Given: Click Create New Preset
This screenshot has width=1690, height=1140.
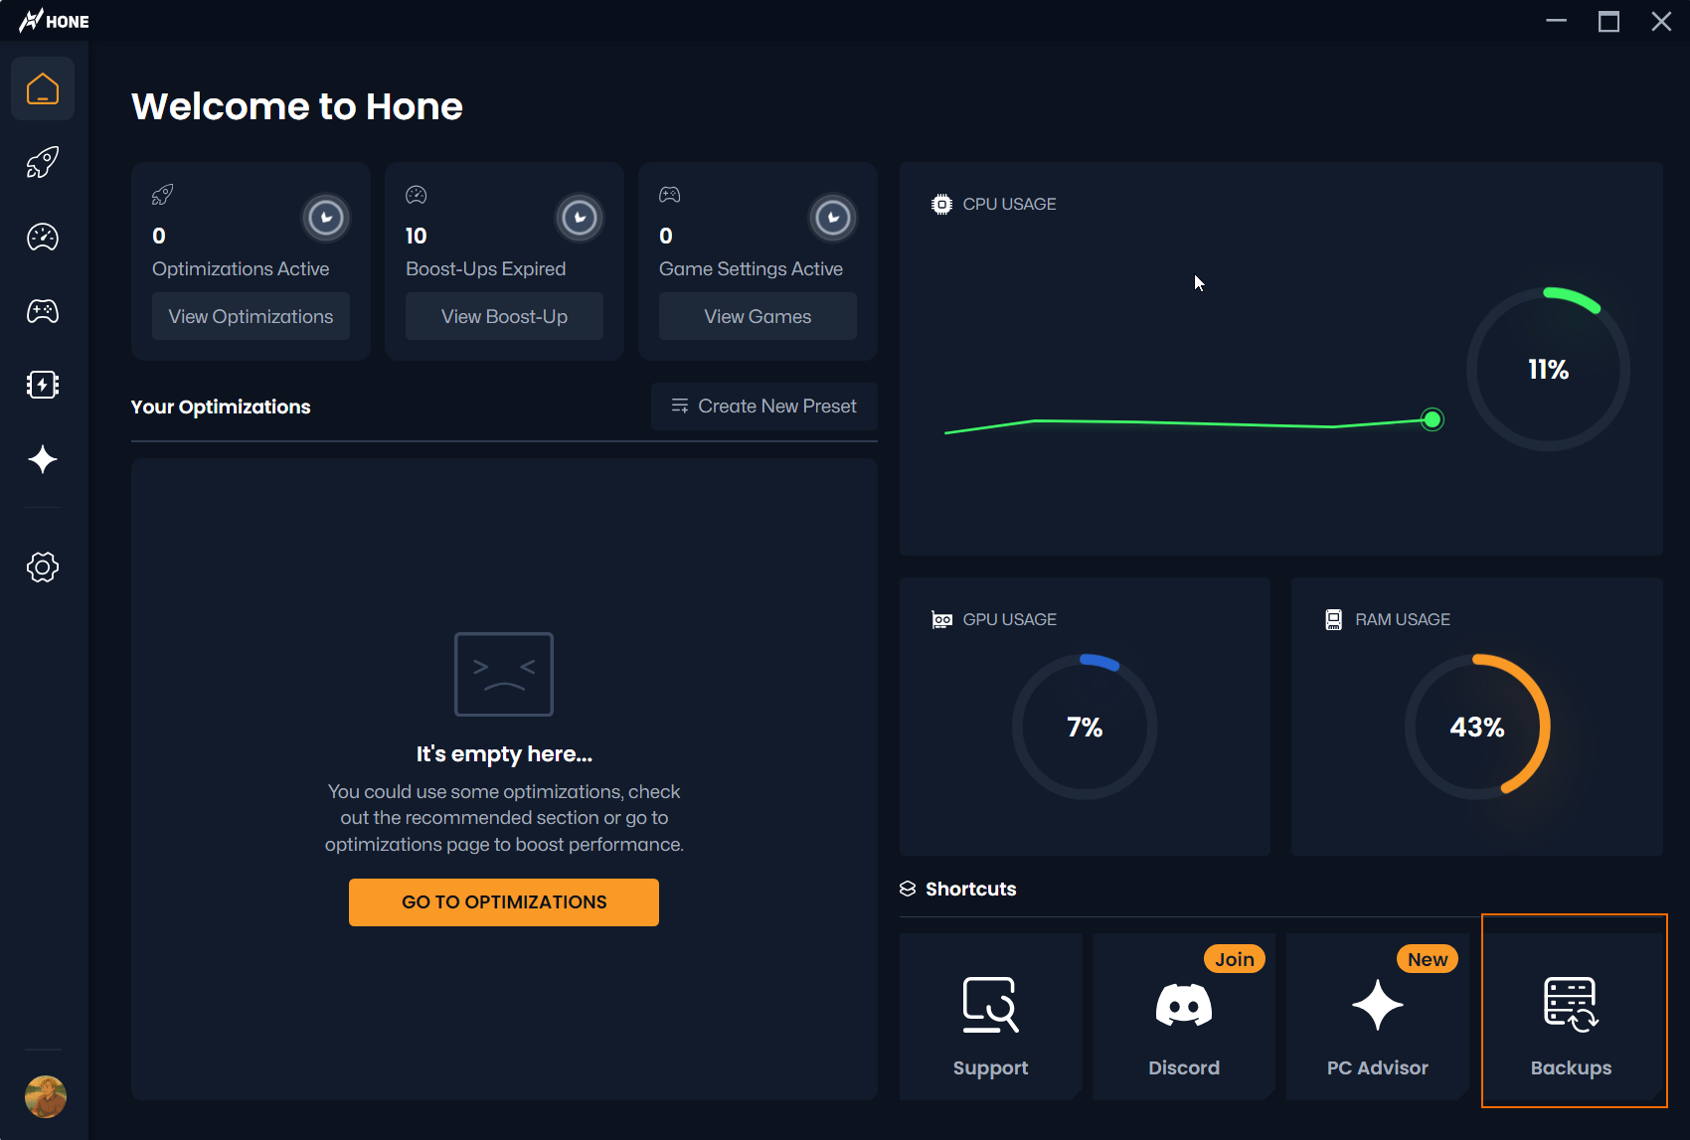Looking at the screenshot, I should point(764,407).
